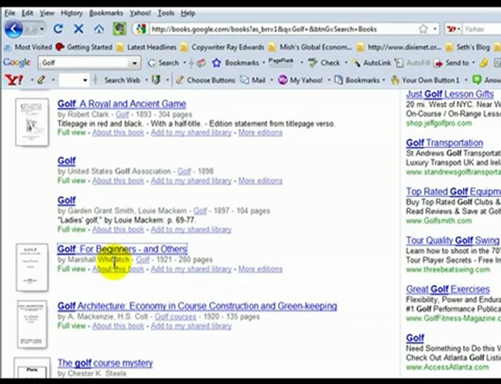Click the Google toolbar Search button
Viewport: 501px width, 384px height.
click(163, 63)
